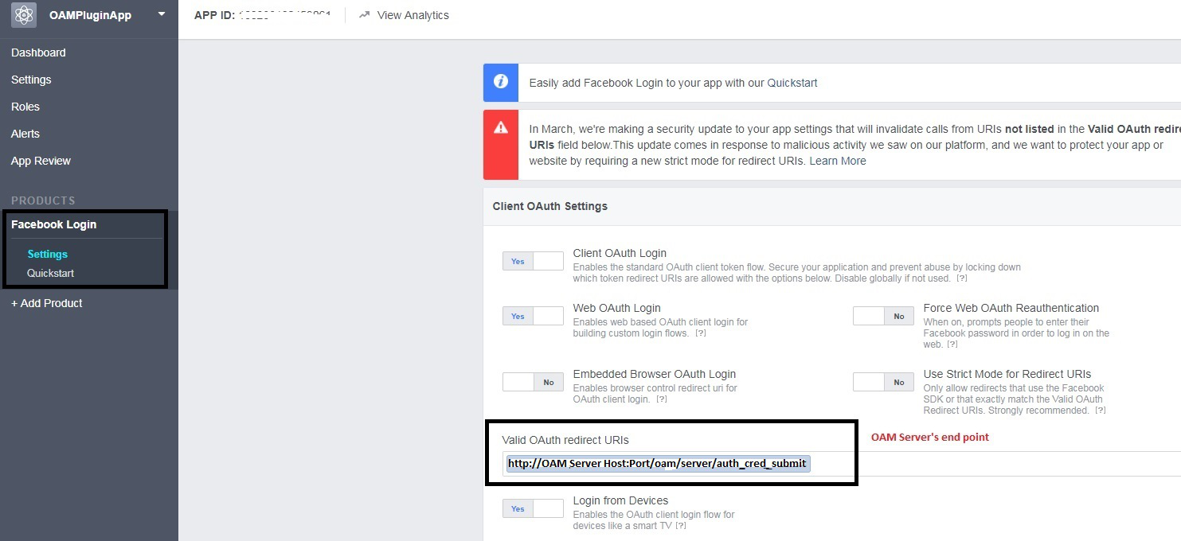Click + Add Product in sidebar
Image resolution: width=1181 pixels, height=541 pixels.
[47, 303]
